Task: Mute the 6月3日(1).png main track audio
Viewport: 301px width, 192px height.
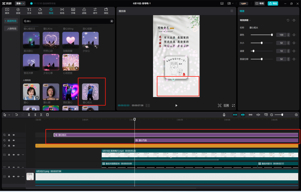Action: click(18, 176)
